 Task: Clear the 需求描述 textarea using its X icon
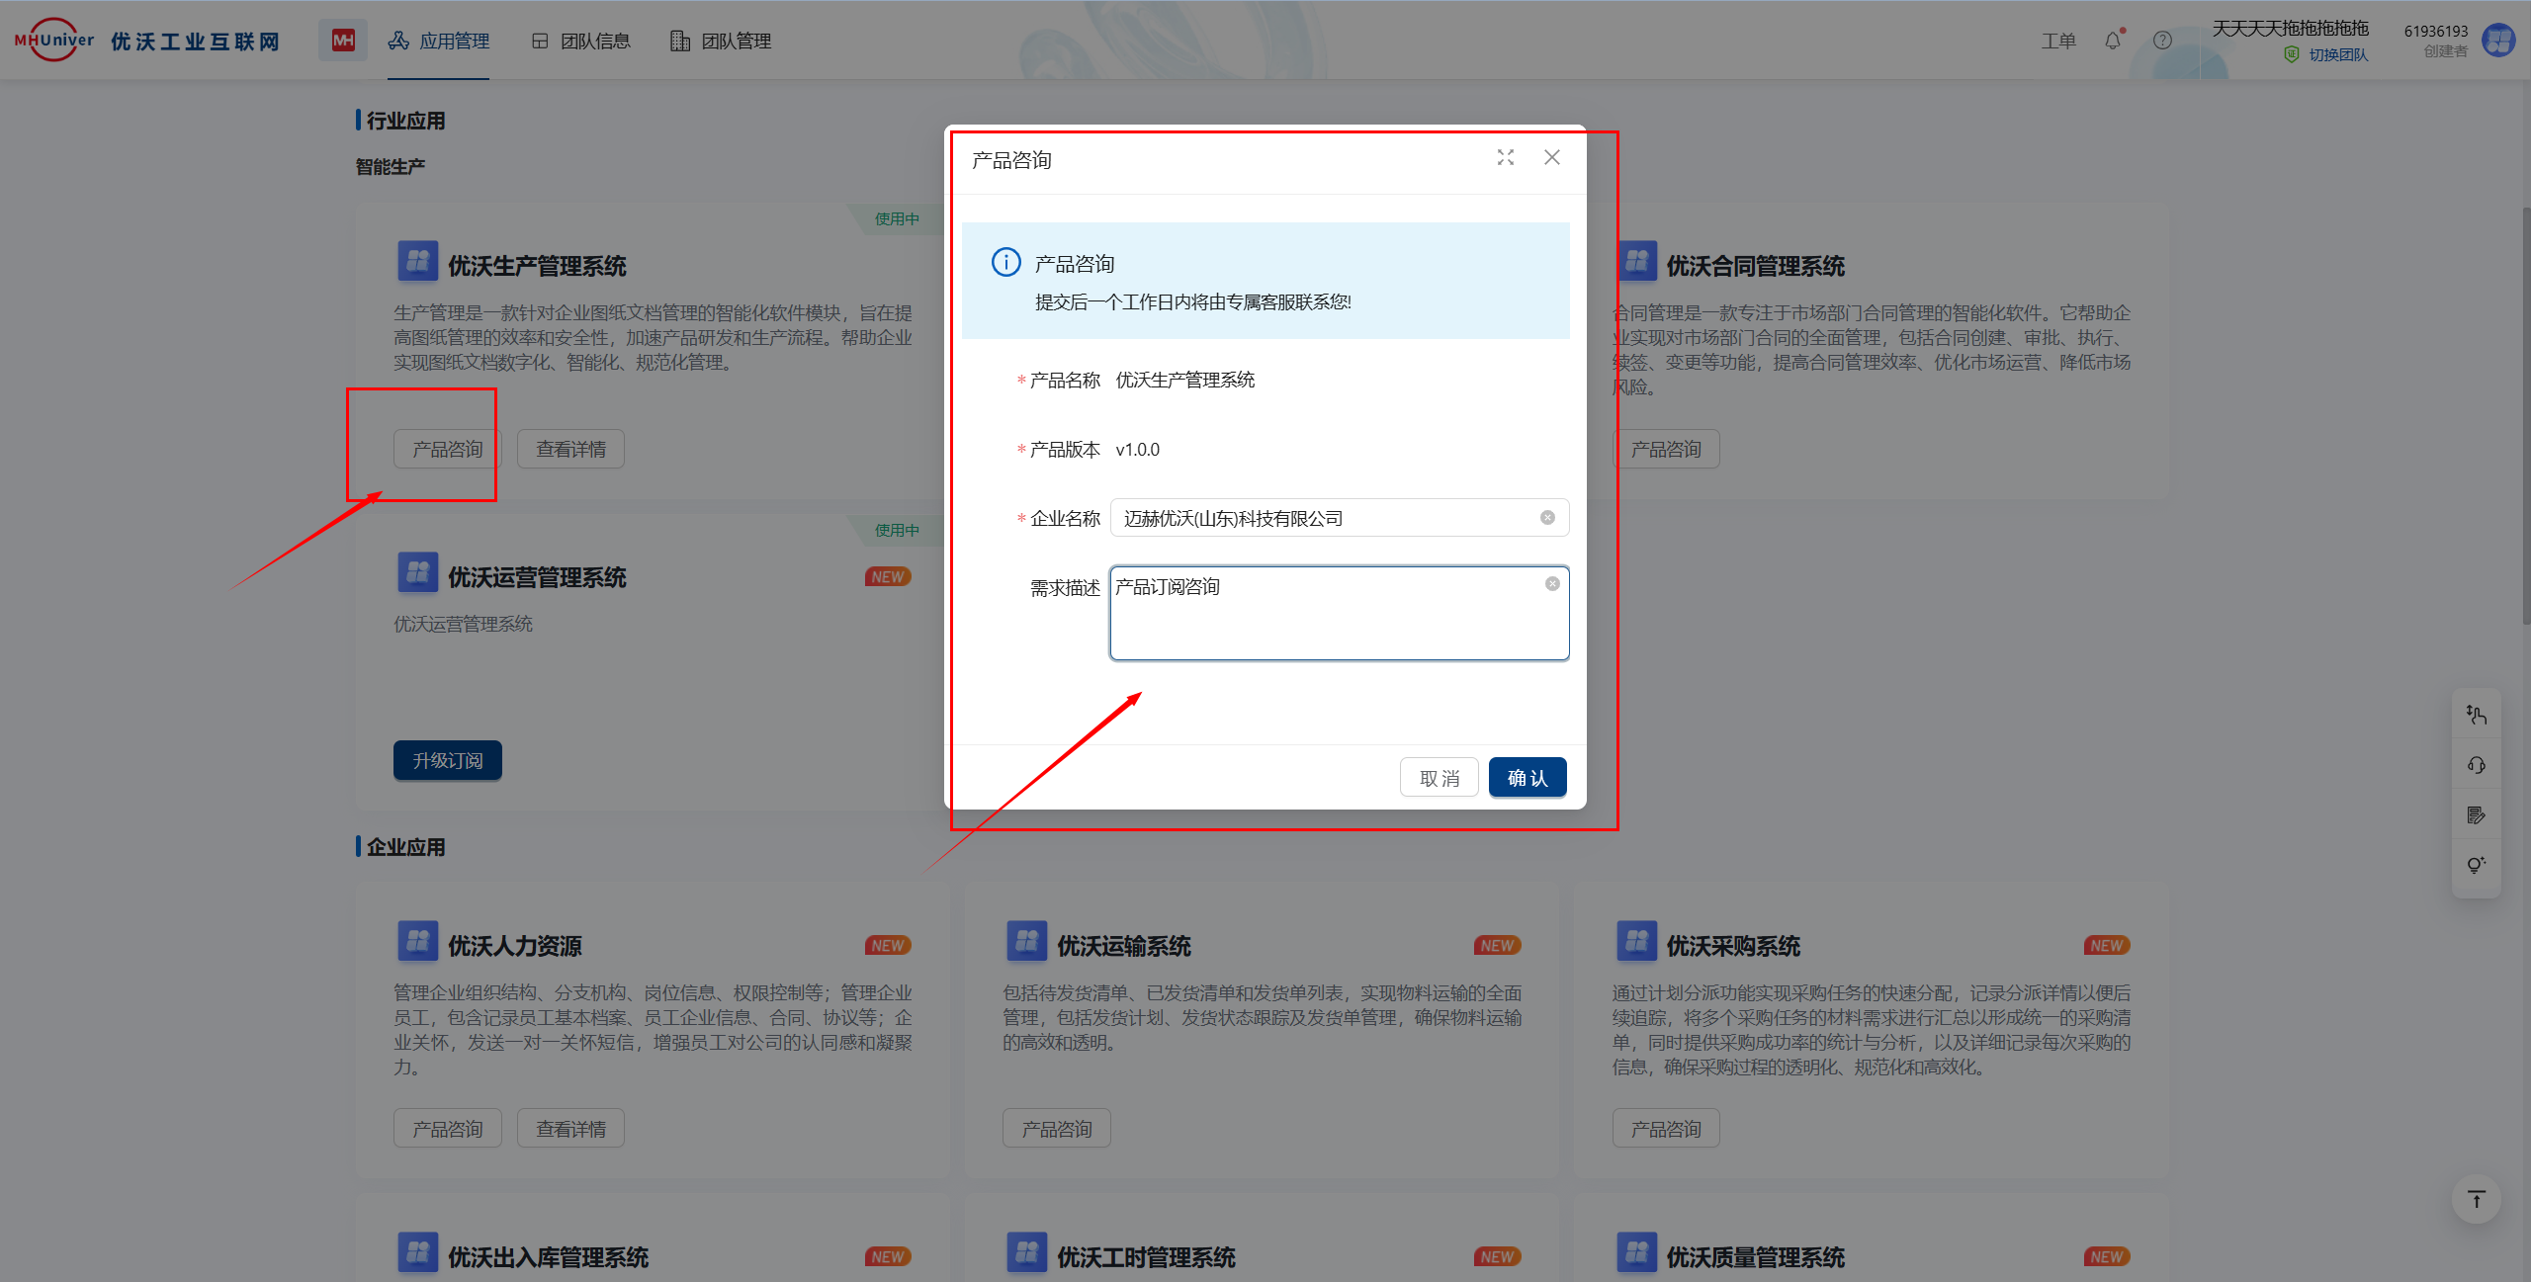click(1552, 584)
